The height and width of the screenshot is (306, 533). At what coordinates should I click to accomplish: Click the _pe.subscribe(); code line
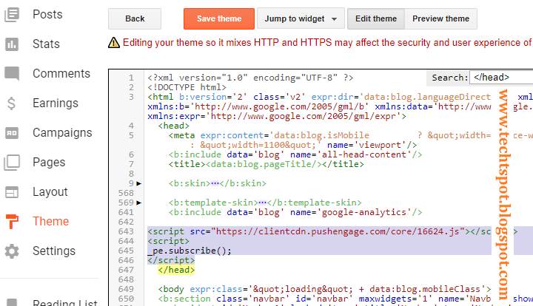click(x=190, y=251)
